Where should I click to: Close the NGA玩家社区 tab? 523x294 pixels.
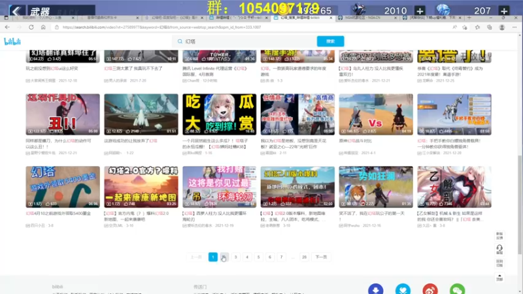[396, 18]
